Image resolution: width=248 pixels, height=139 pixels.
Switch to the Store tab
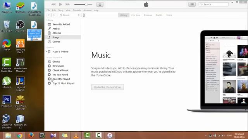(x=169, y=15)
